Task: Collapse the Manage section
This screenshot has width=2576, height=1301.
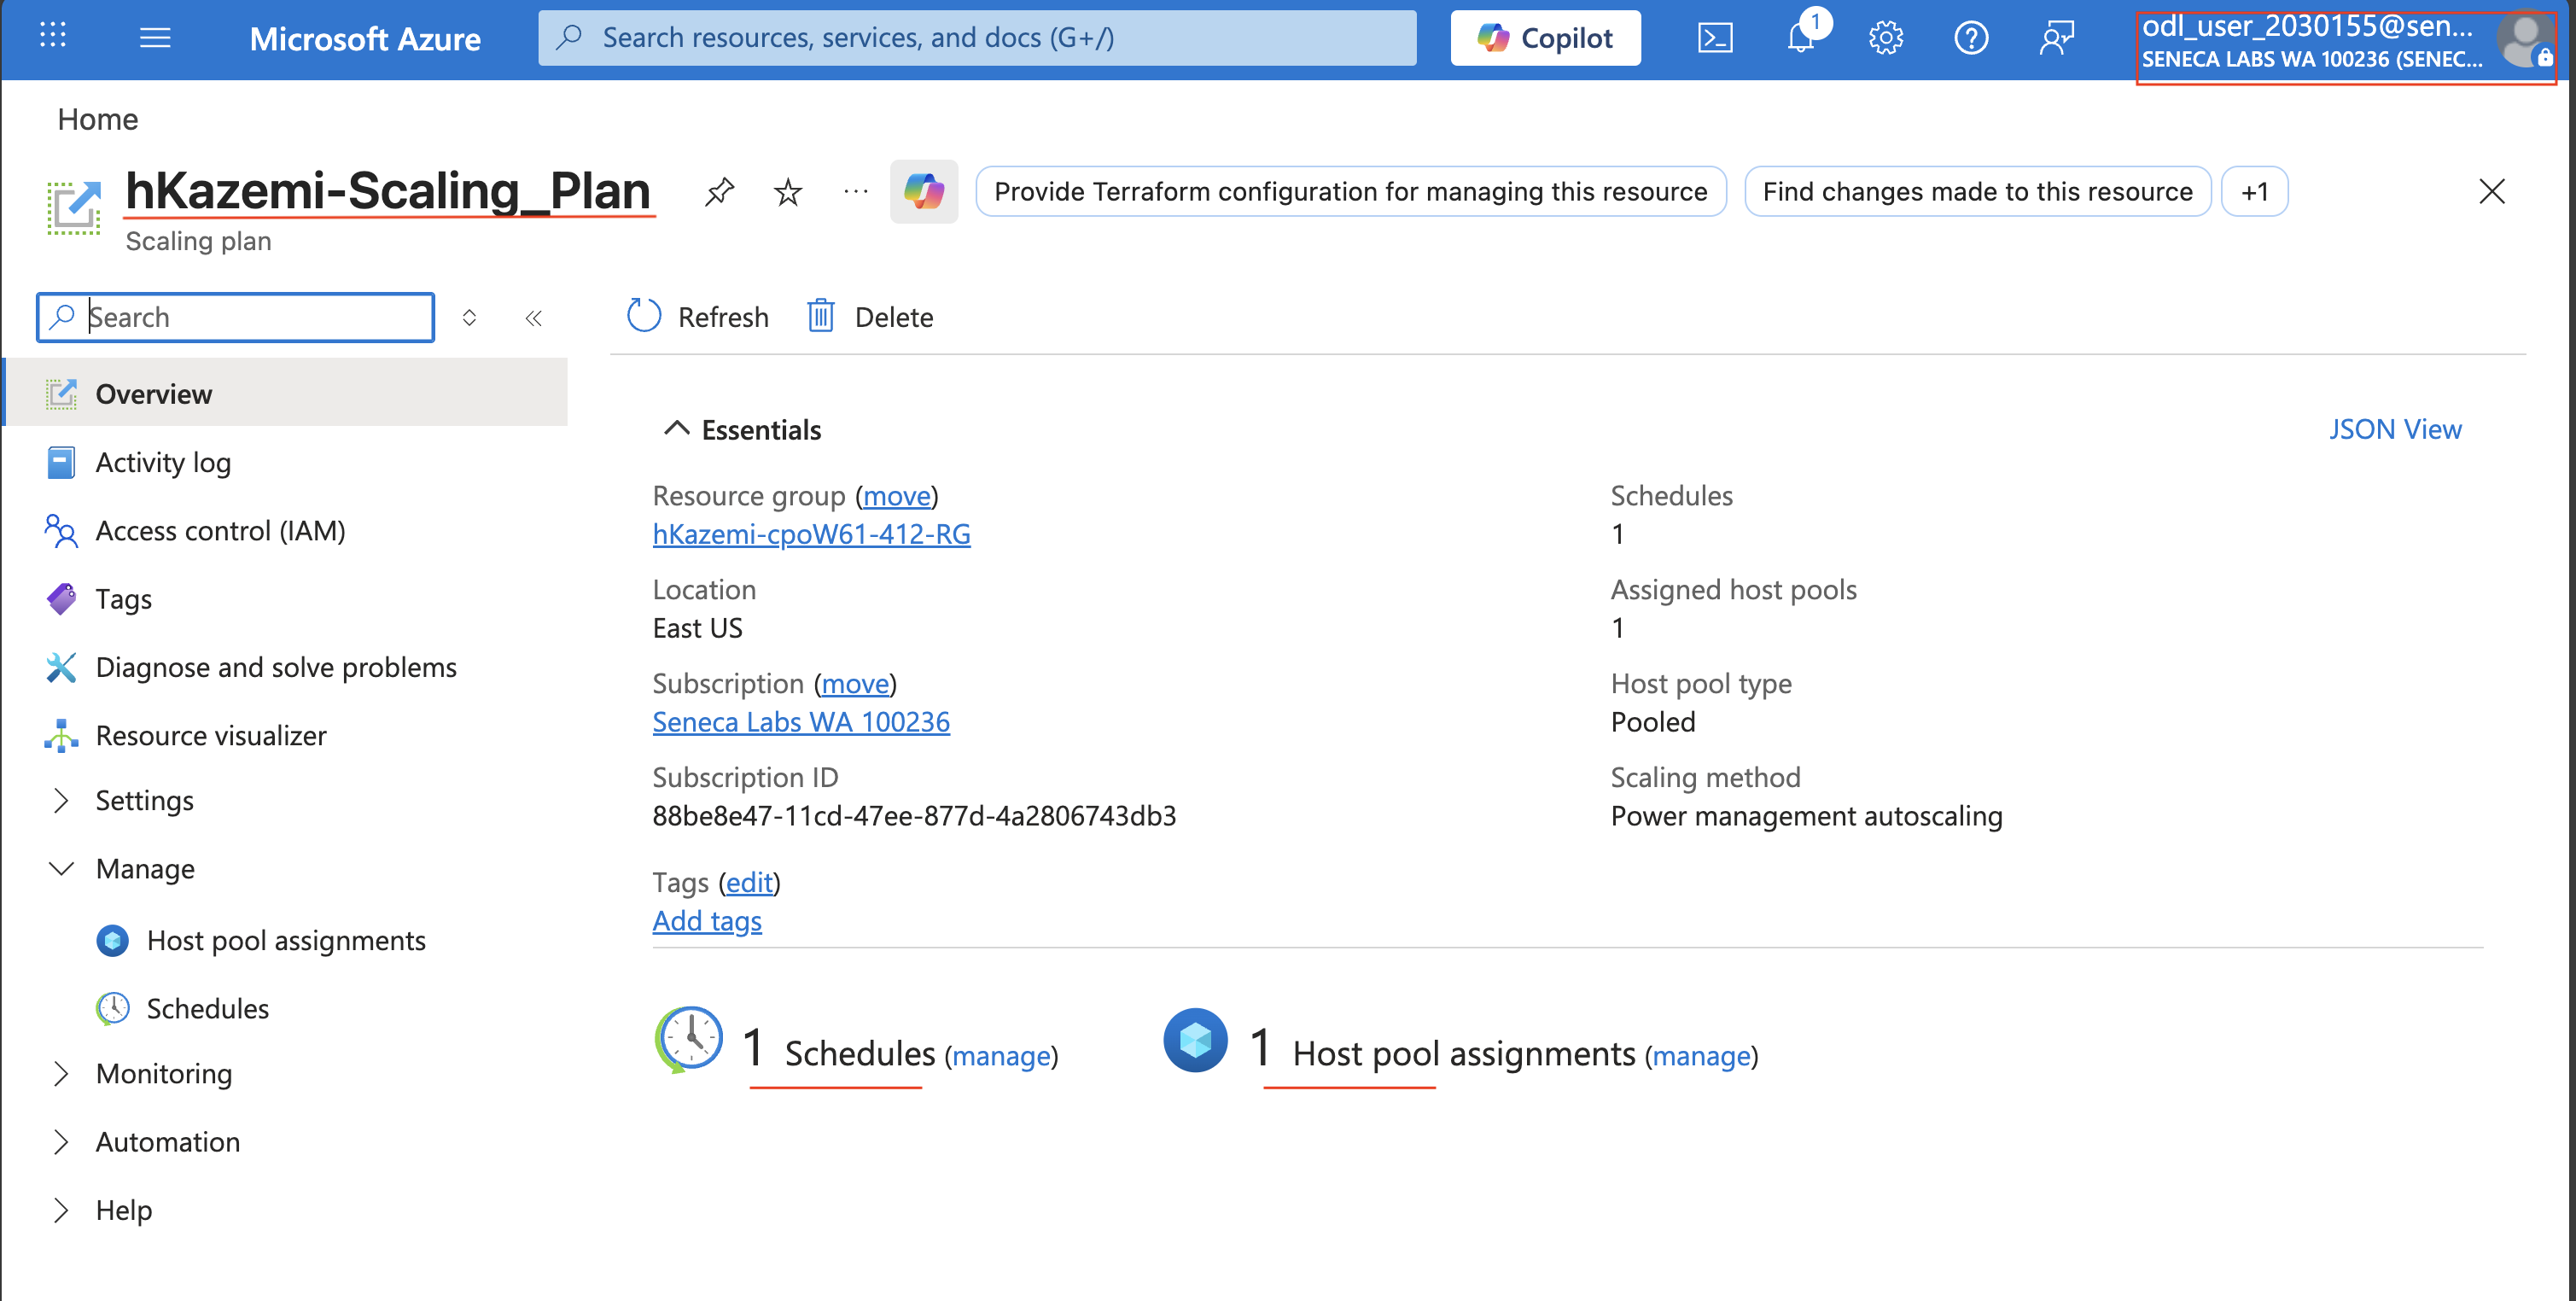Action: tap(61, 869)
